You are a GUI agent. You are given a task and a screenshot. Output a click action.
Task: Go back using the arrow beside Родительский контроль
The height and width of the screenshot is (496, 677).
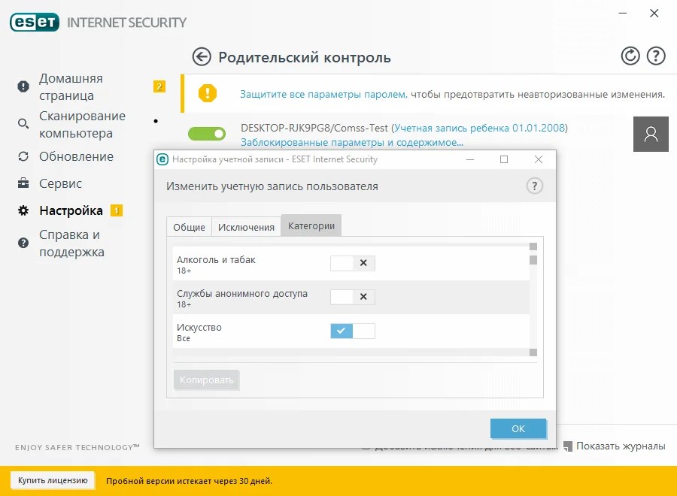coord(201,57)
